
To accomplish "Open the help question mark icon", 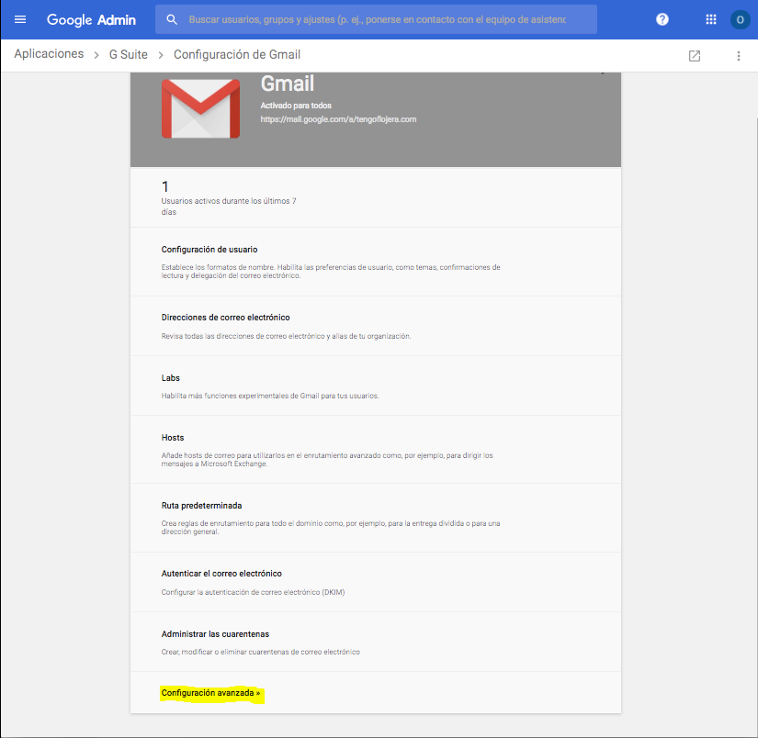I will pos(662,19).
